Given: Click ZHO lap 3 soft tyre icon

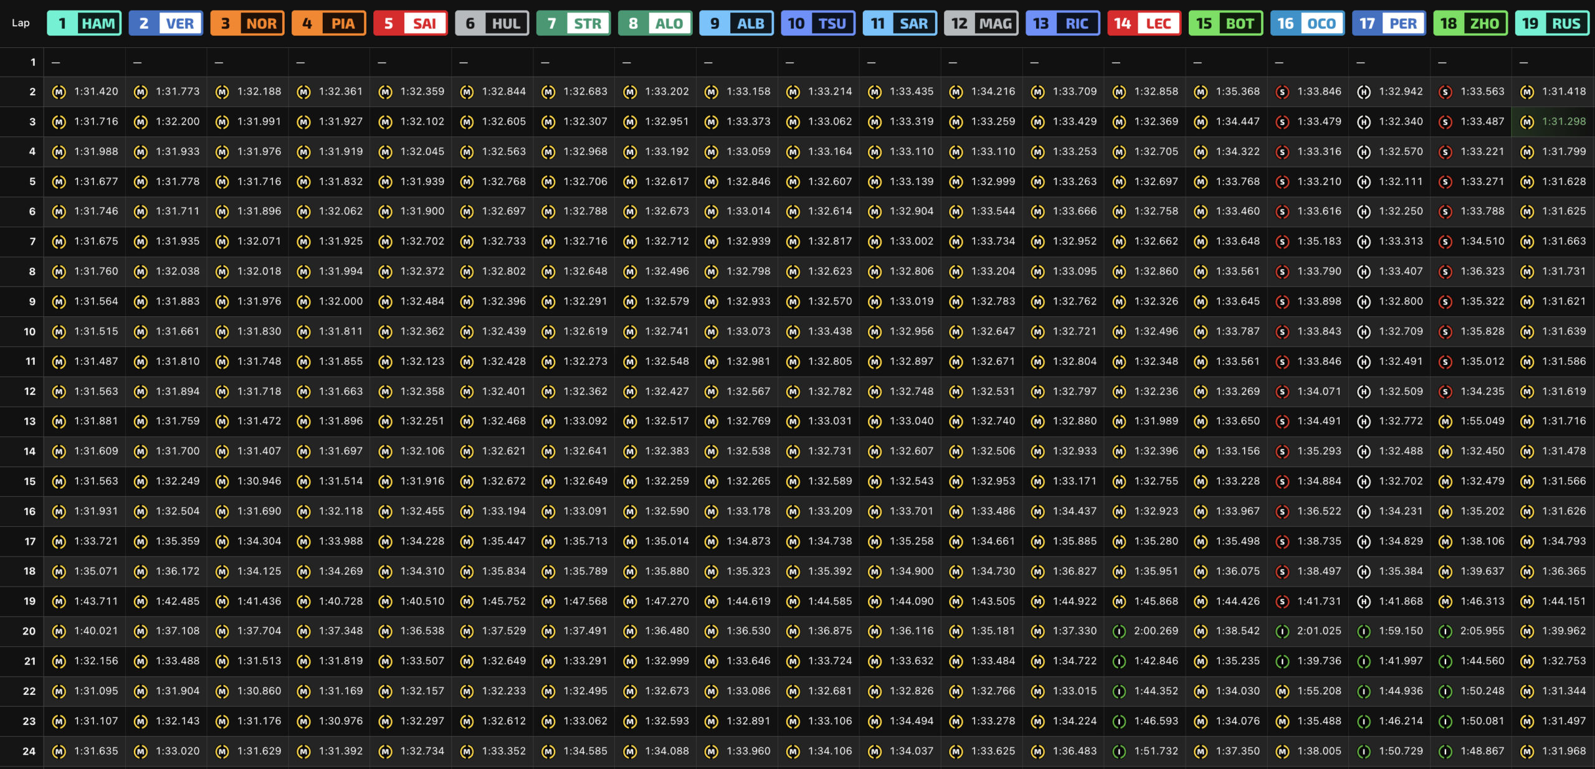Looking at the screenshot, I should coord(1445,122).
